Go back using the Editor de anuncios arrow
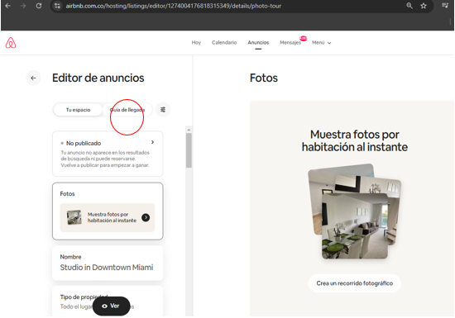This screenshot has width=455, height=318. click(x=33, y=78)
